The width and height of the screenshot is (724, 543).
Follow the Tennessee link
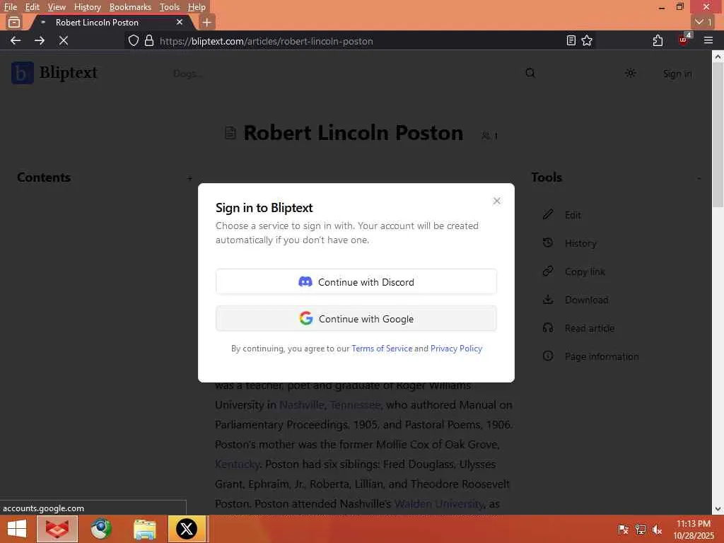(x=355, y=405)
